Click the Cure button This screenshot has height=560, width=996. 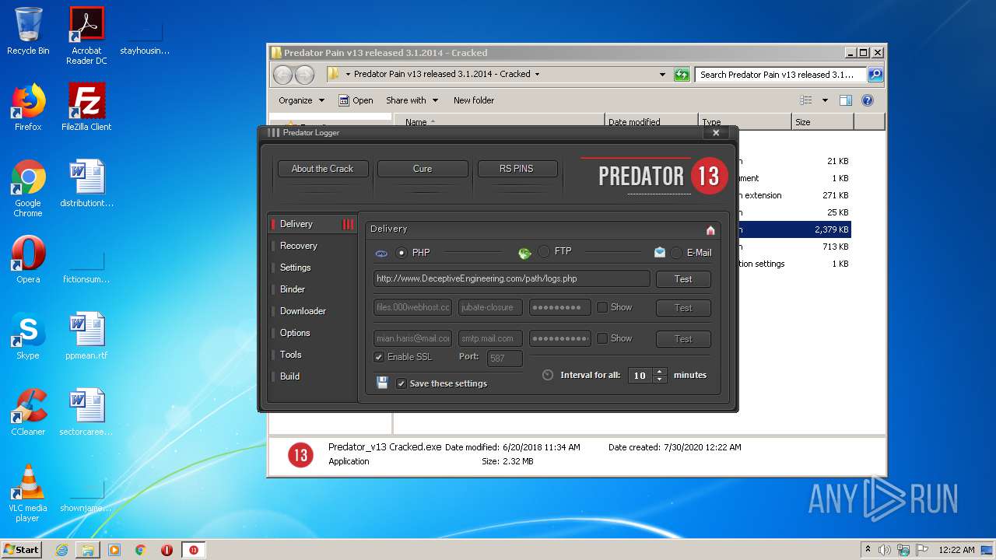click(423, 169)
